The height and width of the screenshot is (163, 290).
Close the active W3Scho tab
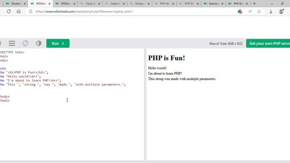(49, 4)
